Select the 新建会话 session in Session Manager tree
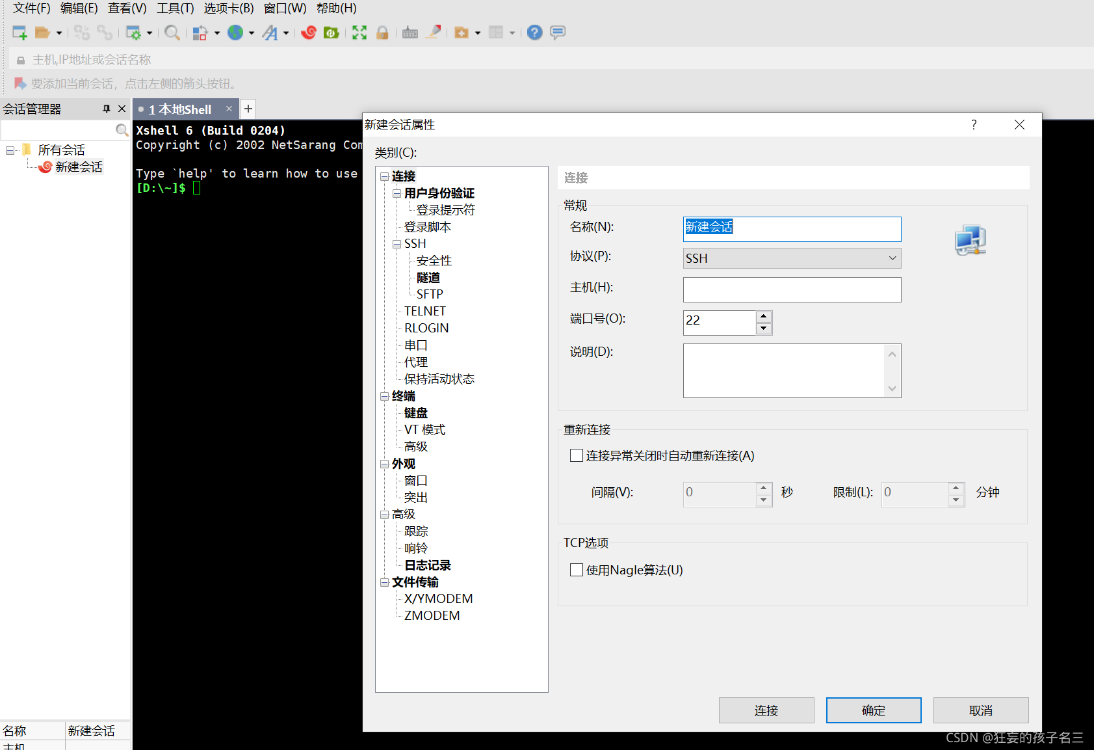 point(79,167)
